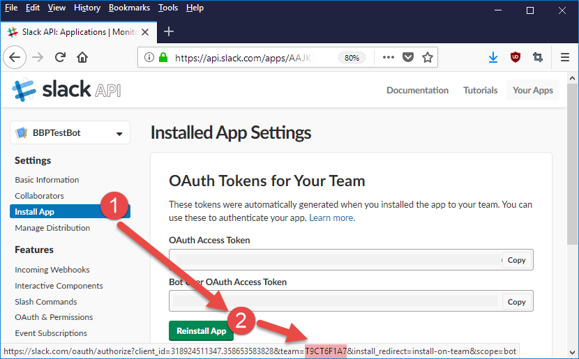Open the browser home page icon
The height and width of the screenshot is (359, 579).
[82, 57]
